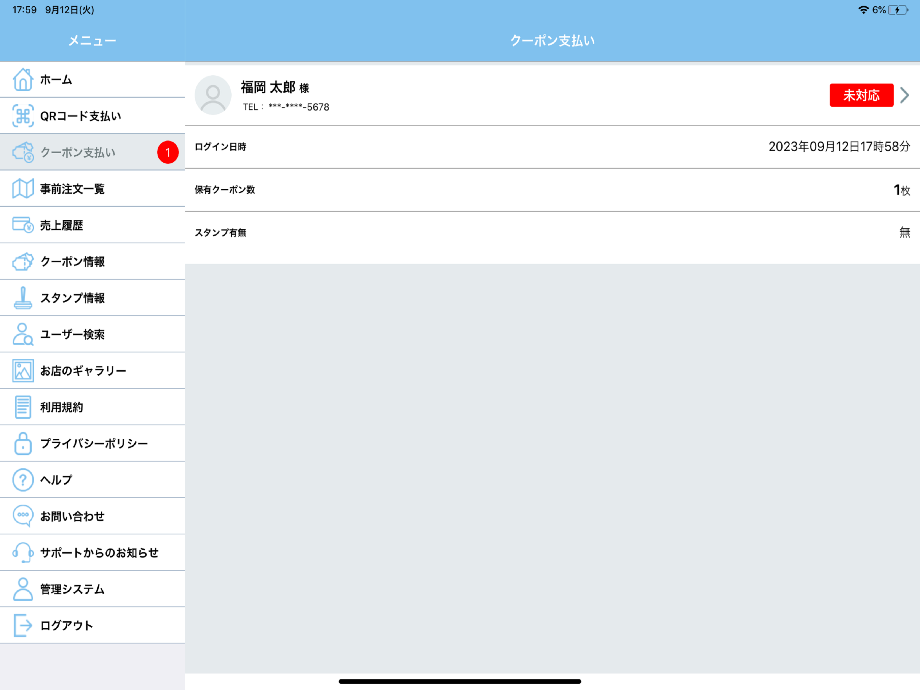The width and height of the screenshot is (920, 690).
Task: Click the stamp information icon
Action: (x=23, y=297)
